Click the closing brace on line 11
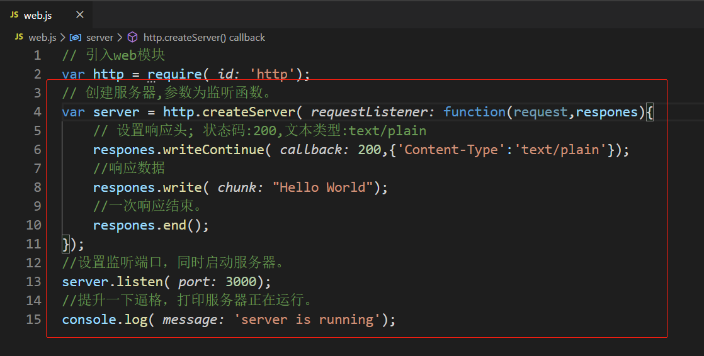 [65, 244]
